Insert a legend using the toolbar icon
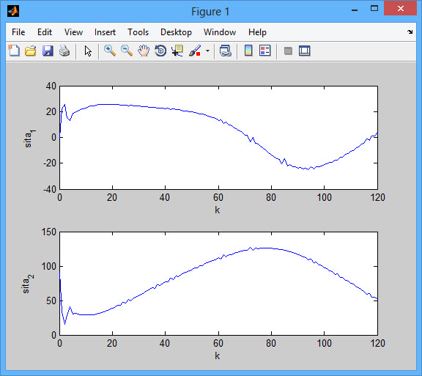 [265, 51]
